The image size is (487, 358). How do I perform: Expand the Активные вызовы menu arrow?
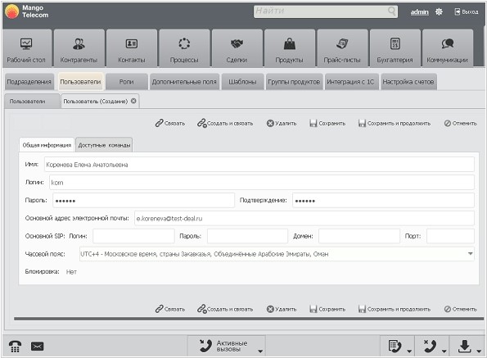point(260,351)
